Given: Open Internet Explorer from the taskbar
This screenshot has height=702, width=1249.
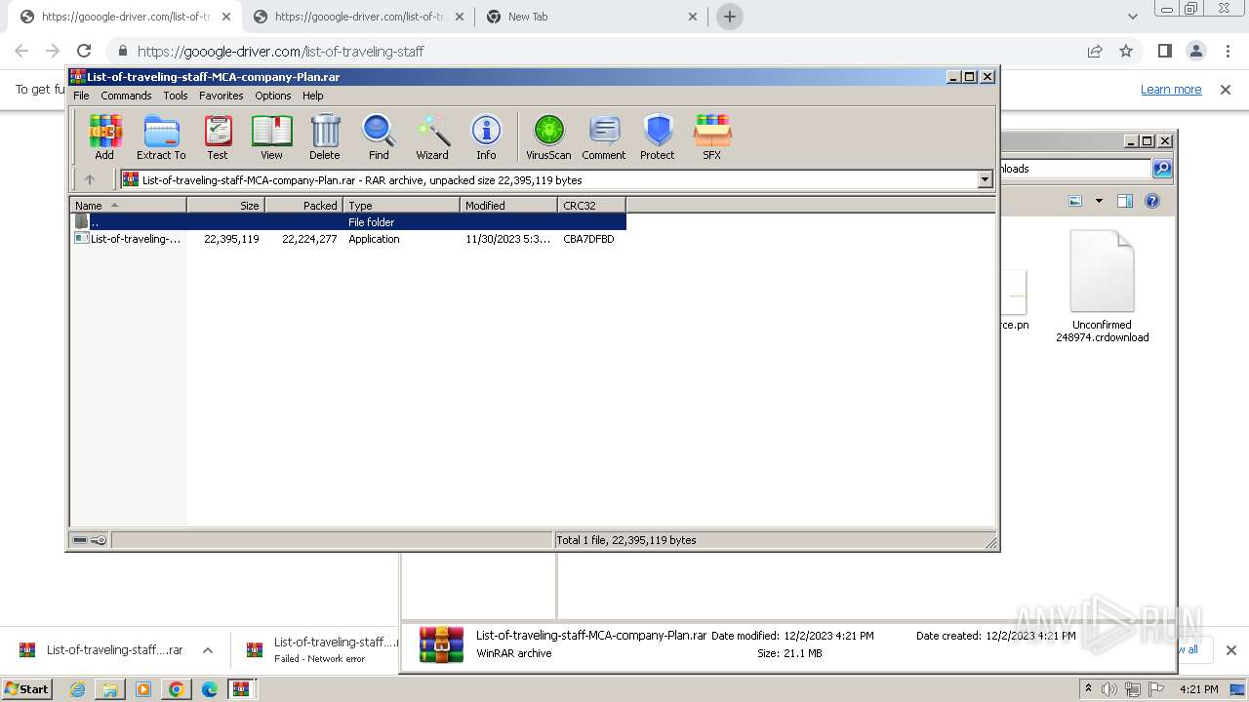Looking at the screenshot, I should click(x=77, y=689).
